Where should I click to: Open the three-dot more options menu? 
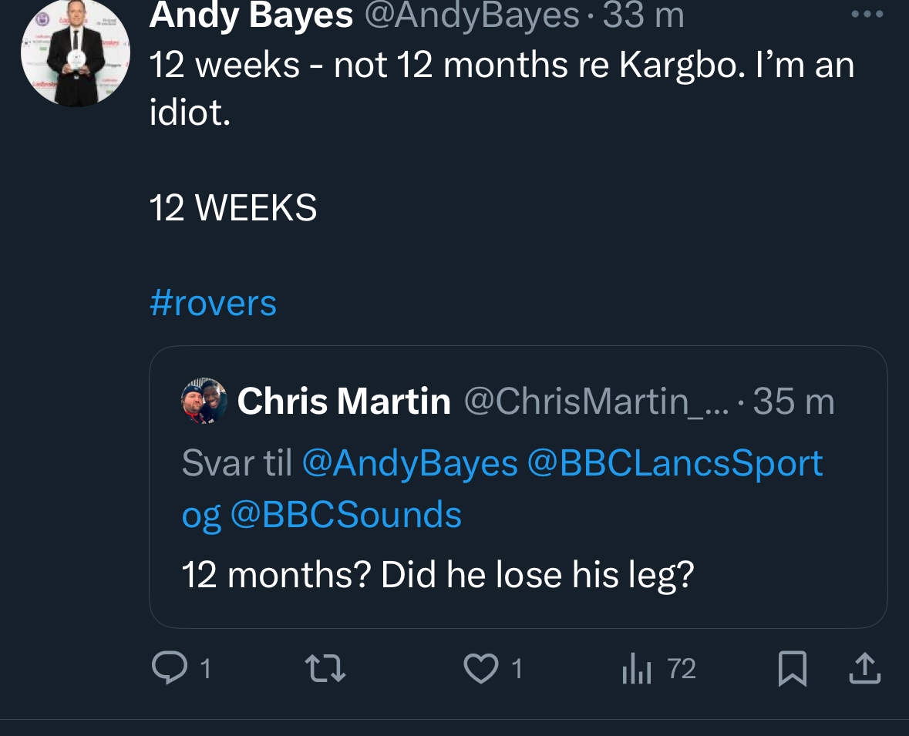pos(867,14)
